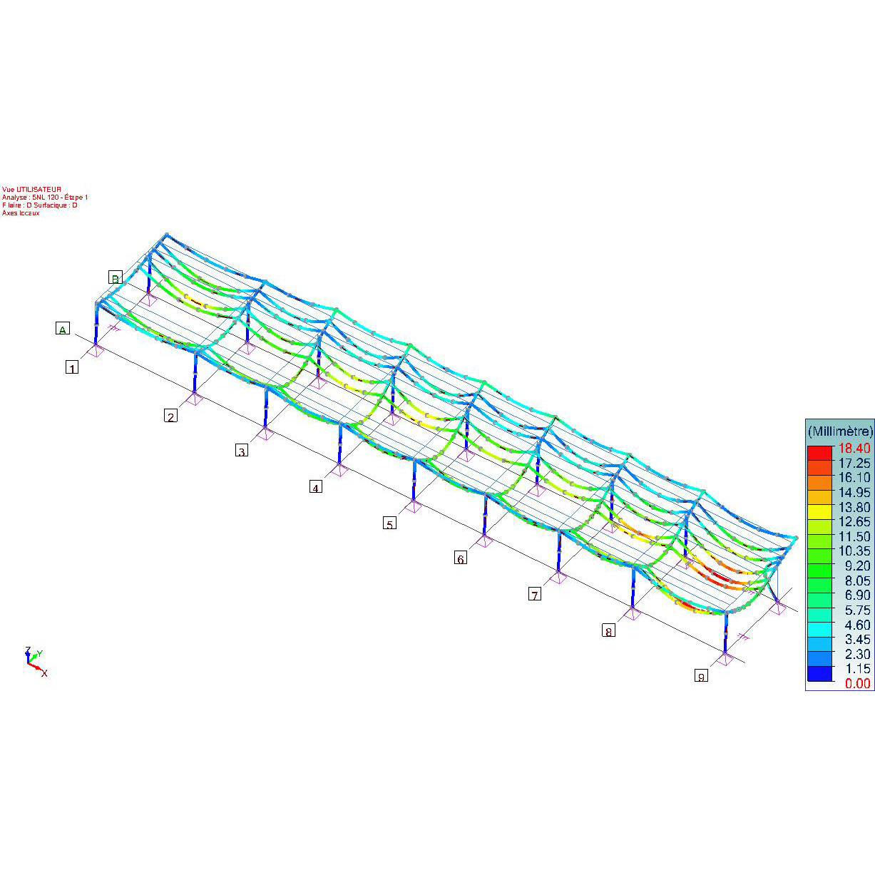Click the pinned support symbol at grid 1
The image size is (875, 875).
tap(96, 350)
